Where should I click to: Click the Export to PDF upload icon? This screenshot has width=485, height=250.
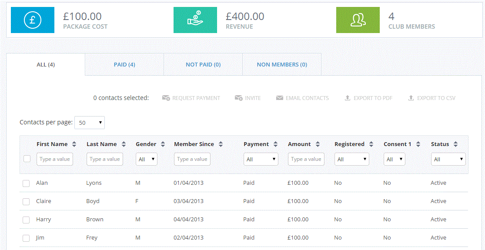click(x=347, y=98)
